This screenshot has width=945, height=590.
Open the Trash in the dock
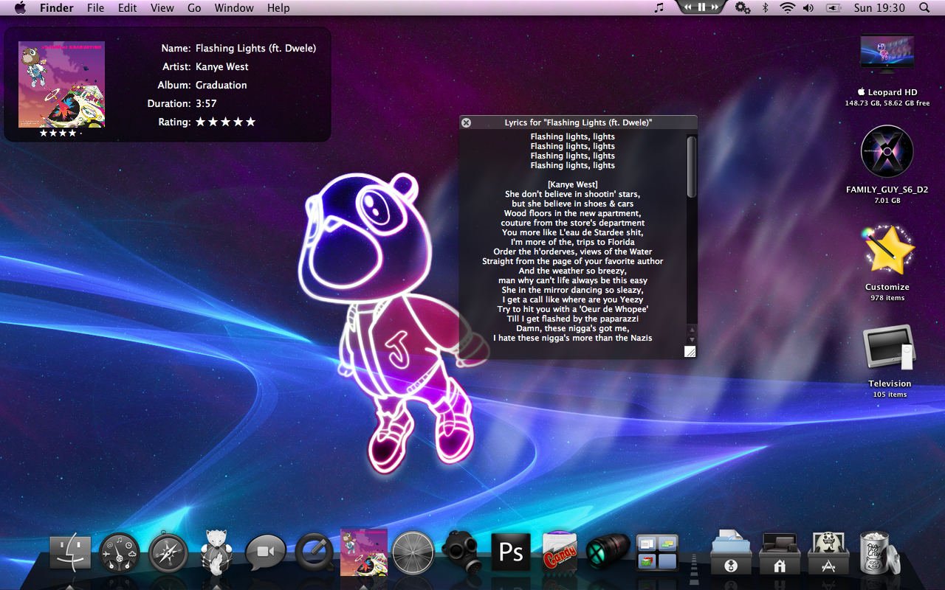(x=879, y=552)
